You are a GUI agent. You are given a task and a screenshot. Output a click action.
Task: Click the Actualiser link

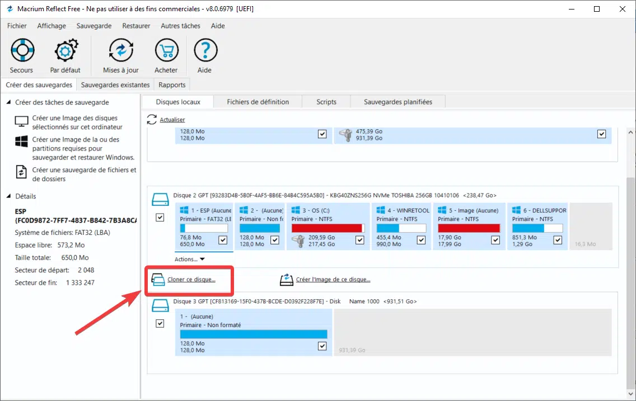coord(172,120)
